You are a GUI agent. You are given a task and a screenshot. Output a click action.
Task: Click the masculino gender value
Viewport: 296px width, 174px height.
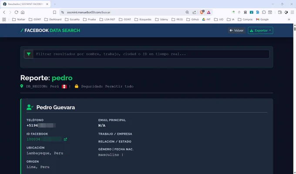point(108,155)
